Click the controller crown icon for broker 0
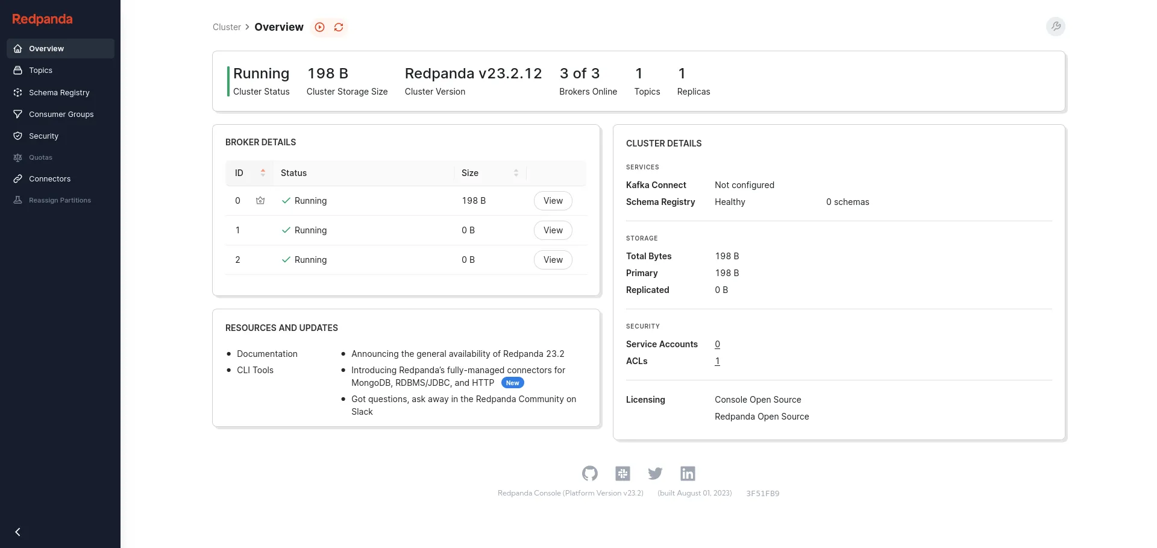Viewport: 1157px width, 548px height. (260, 201)
